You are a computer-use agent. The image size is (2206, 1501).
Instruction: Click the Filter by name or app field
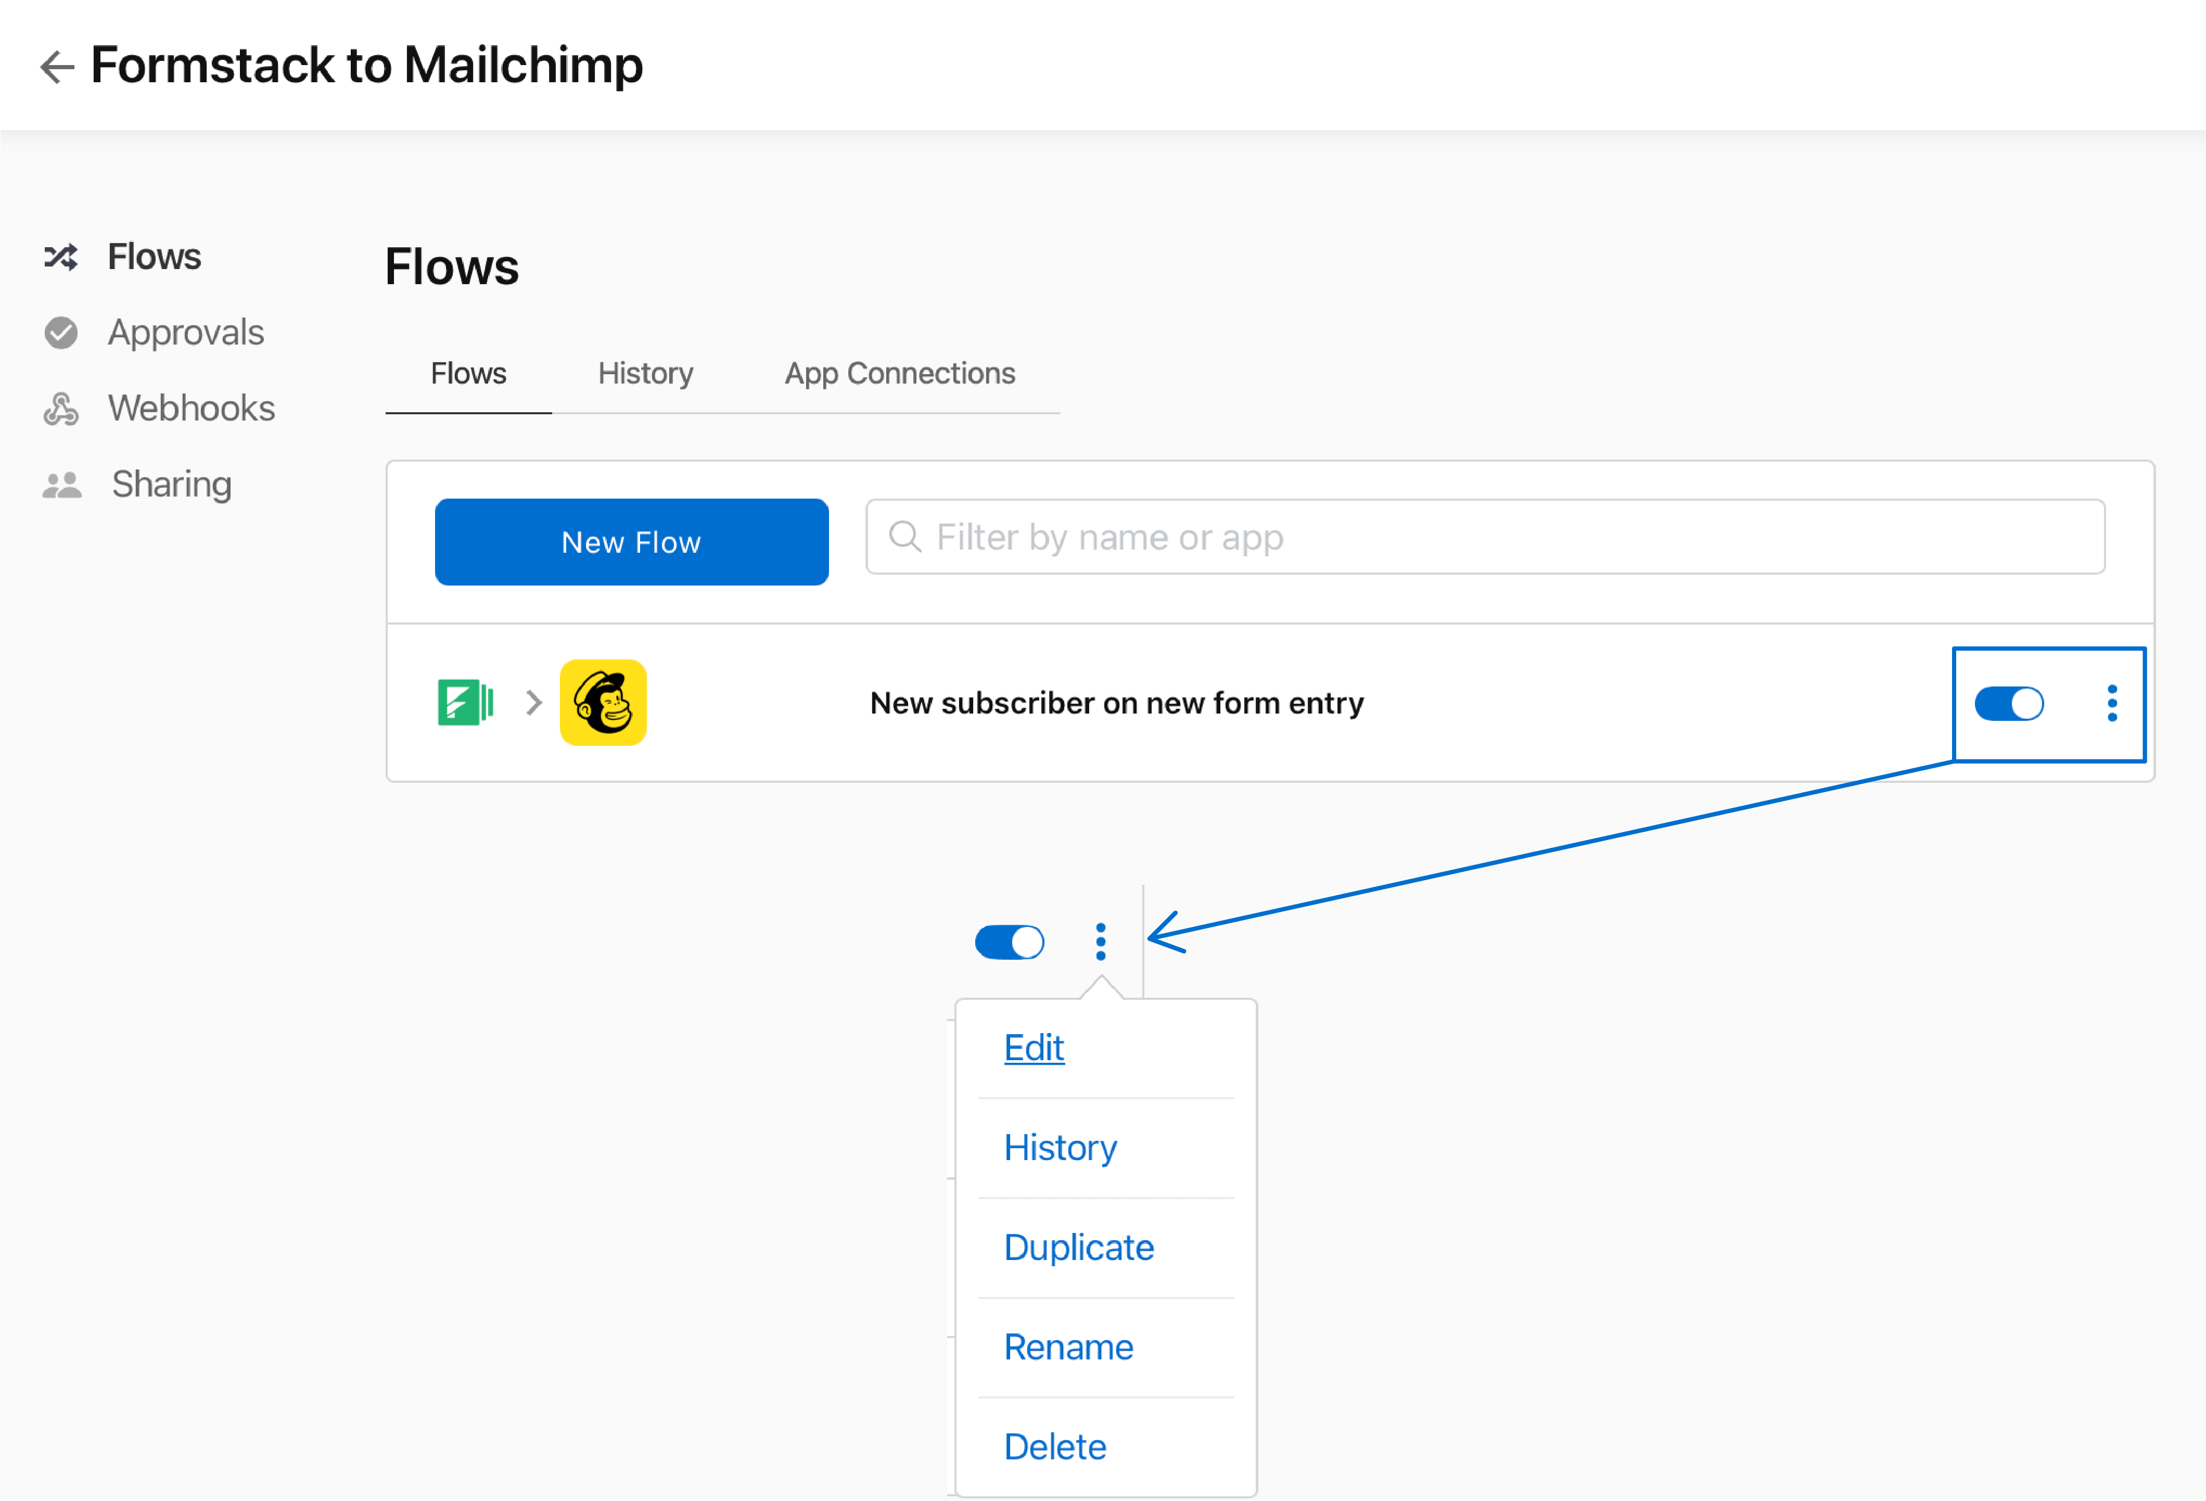point(1329,537)
